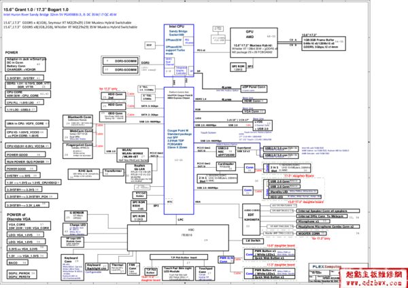Select the Cardreader block

tap(226, 166)
